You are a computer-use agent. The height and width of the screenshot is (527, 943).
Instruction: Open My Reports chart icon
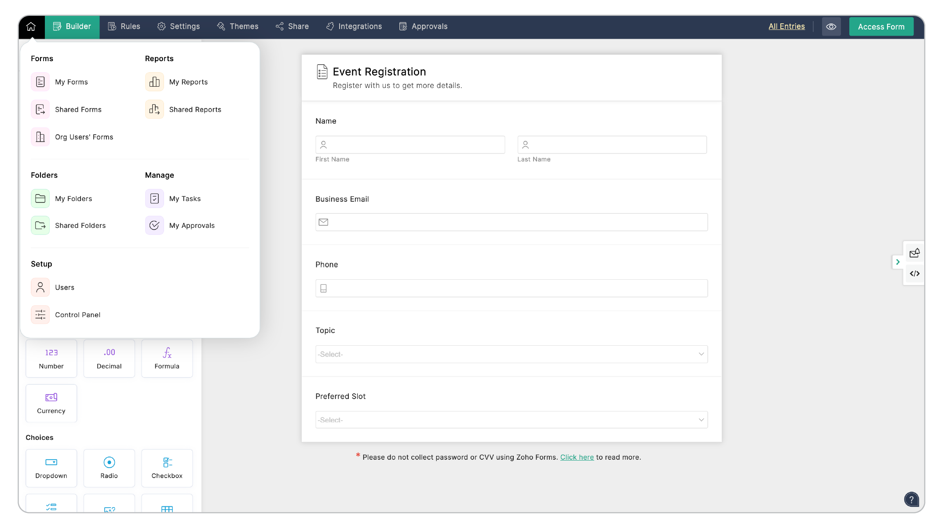[154, 82]
